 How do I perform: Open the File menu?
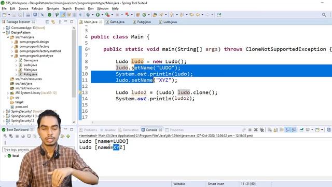click(4, 8)
